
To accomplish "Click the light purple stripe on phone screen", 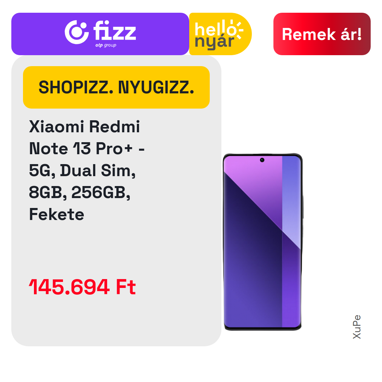I will pyautogui.click(x=291, y=202).
